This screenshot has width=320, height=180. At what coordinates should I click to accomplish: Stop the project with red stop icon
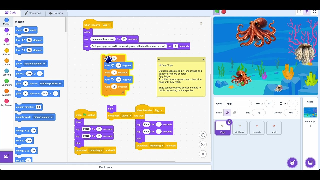(224, 12)
